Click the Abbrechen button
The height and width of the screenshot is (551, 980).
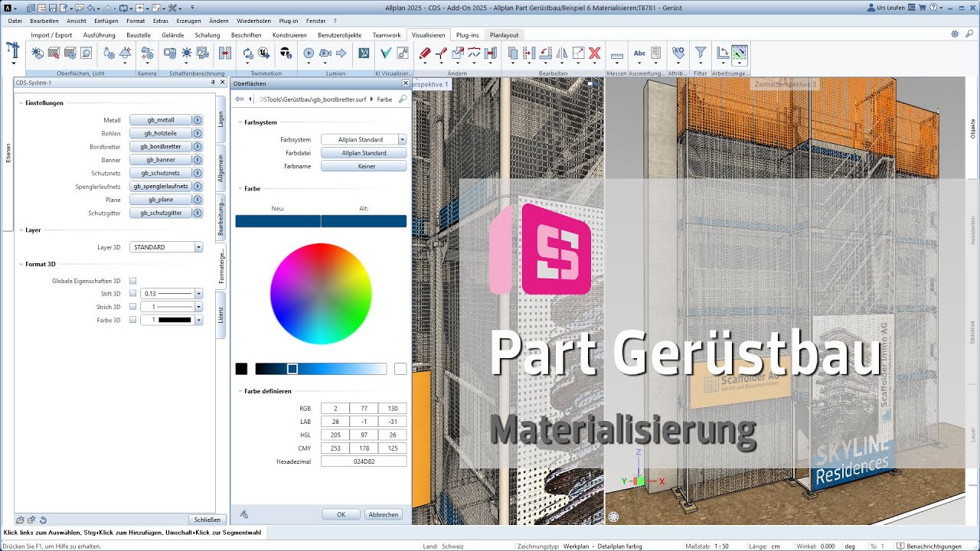(384, 514)
